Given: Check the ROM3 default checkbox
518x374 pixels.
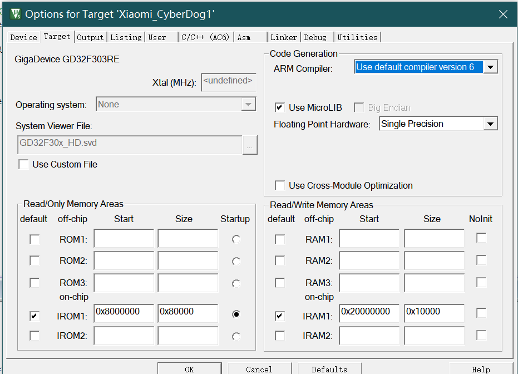Looking at the screenshot, I should pos(34,283).
